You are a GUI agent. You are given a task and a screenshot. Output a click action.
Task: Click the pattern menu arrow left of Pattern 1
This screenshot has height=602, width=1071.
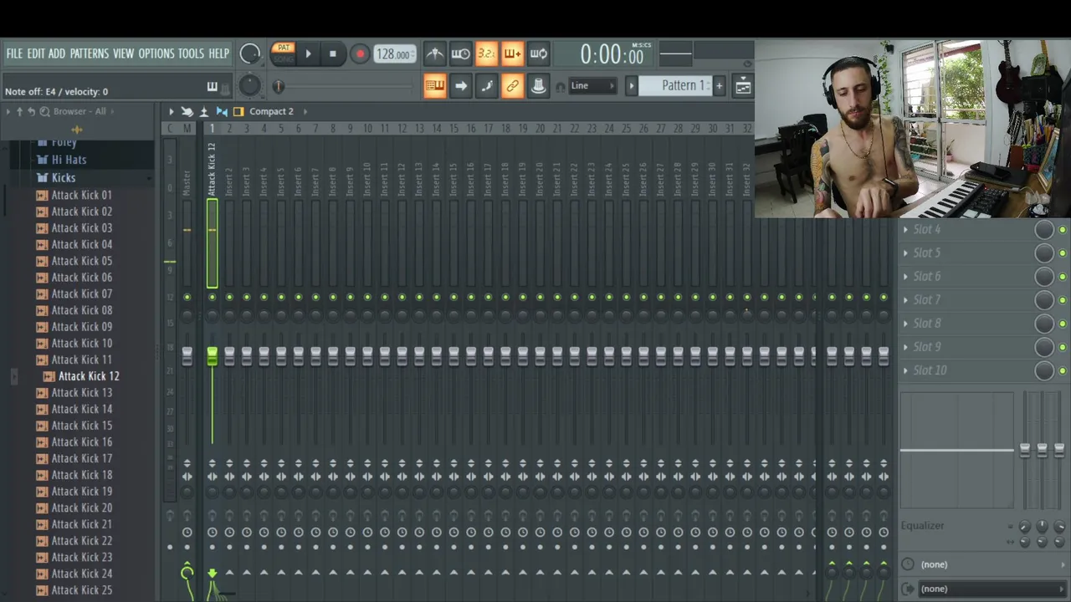coord(633,86)
